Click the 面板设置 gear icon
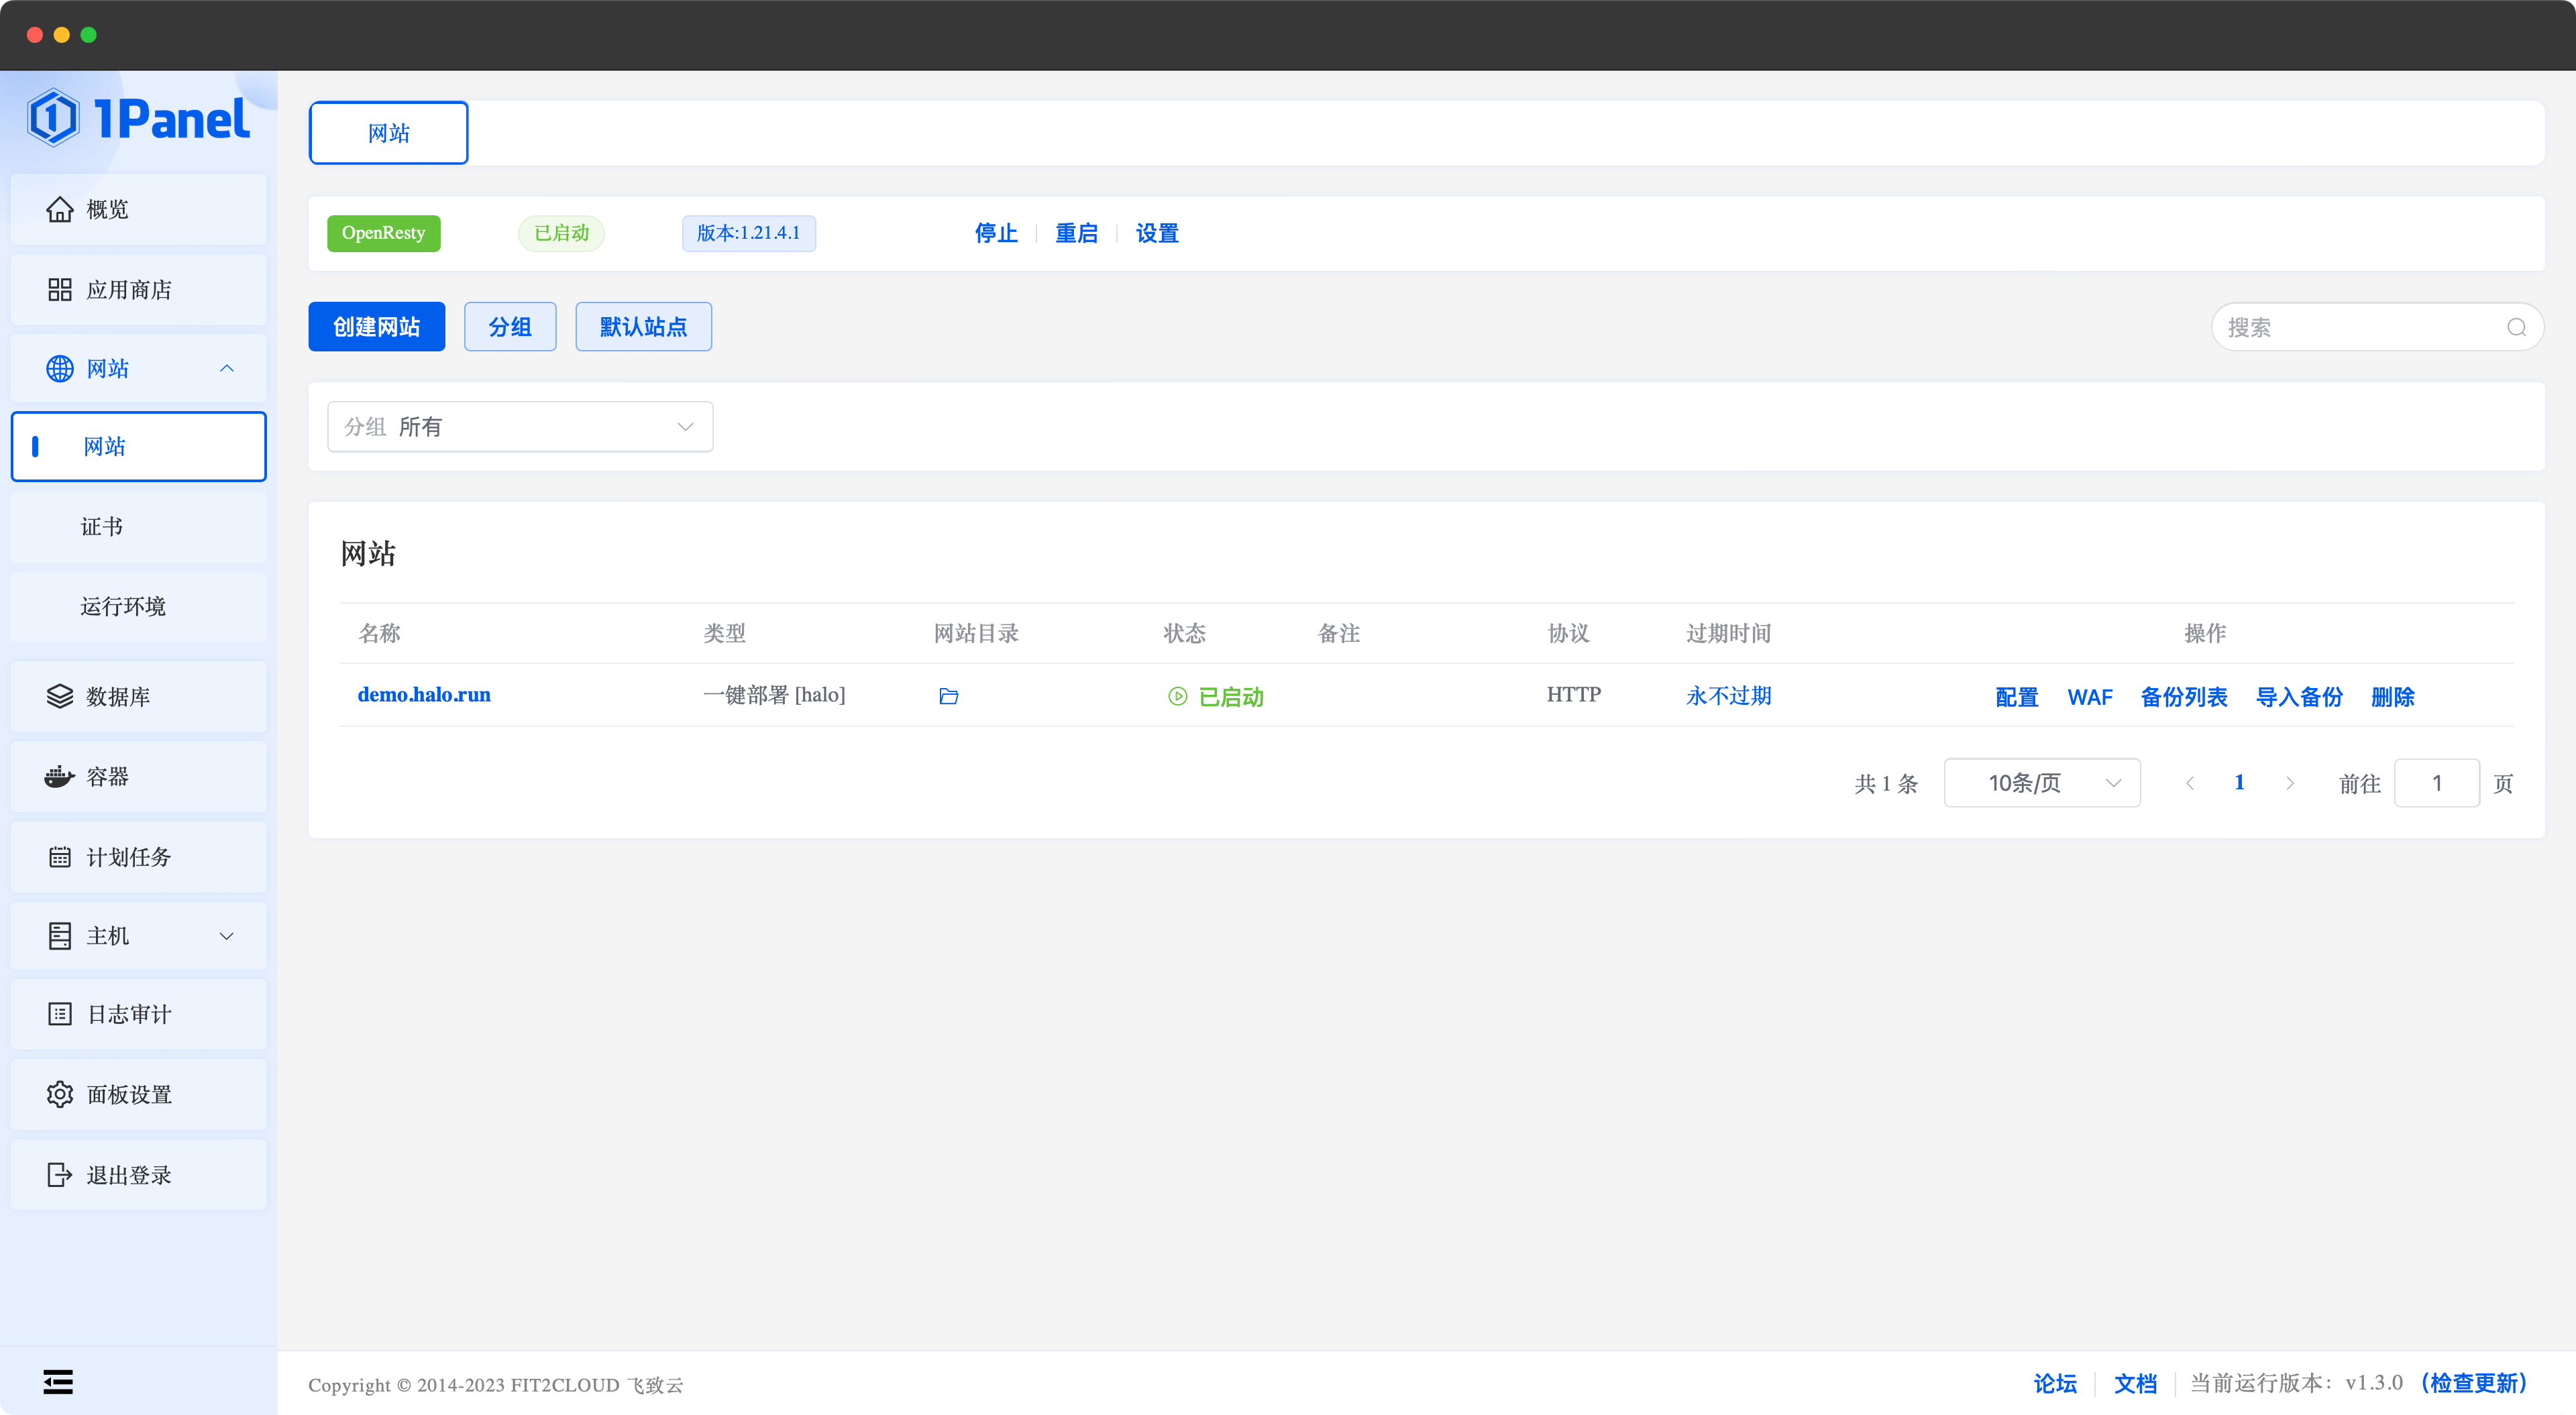The image size is (2576, 1415). (59, 1094)
